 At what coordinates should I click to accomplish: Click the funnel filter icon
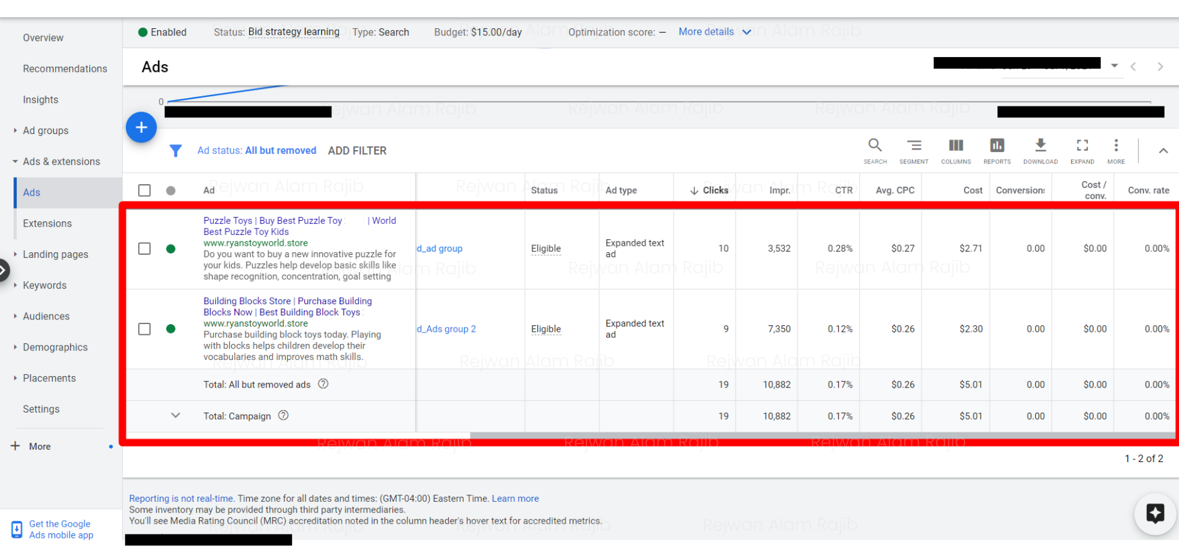pyautogui.click(x=175, y=151)
